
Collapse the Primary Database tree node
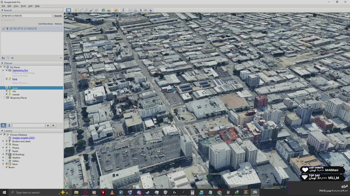point(1,135)
